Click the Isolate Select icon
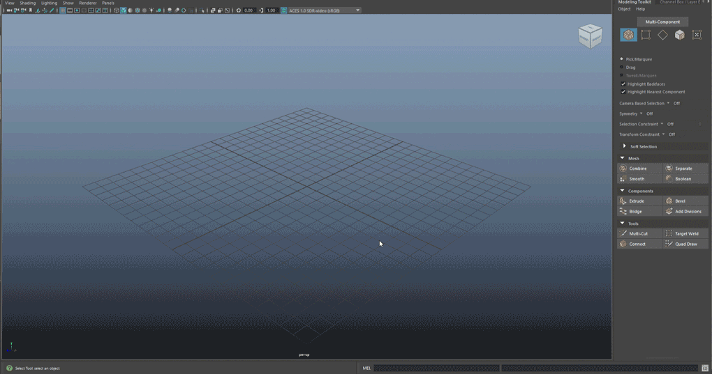 pos(202,10)
